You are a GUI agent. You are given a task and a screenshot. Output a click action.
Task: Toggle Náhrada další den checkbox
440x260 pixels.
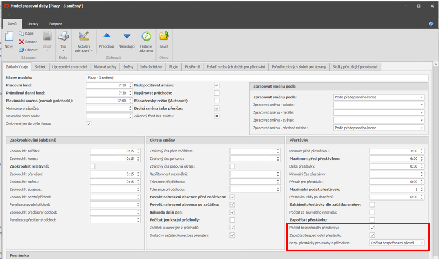tap(232, 212)
